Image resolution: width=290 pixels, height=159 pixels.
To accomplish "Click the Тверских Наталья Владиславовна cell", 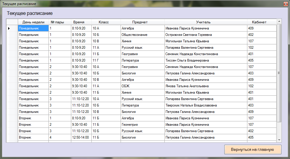I will (206, 105).
